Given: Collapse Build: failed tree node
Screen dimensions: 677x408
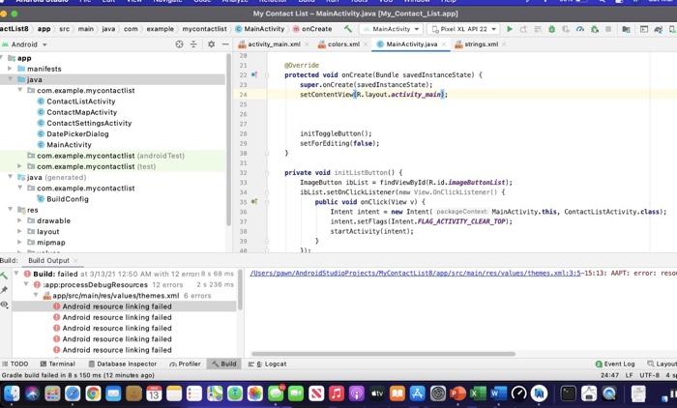Looking at the screenshot, I should (16, 274).
